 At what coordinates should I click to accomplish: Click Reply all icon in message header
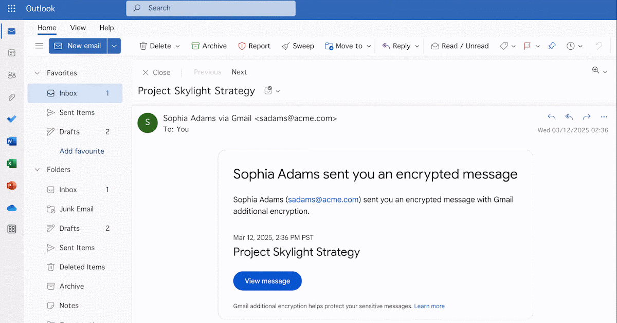click(569, 117)
